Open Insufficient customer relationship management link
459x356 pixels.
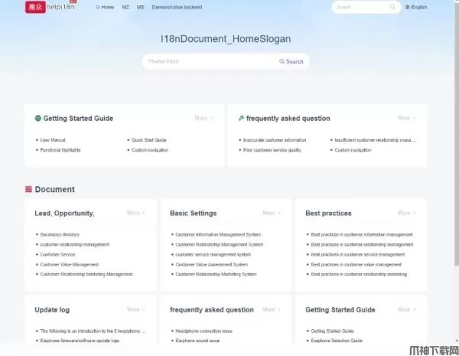pyautogui.click(x=375, y=140)
